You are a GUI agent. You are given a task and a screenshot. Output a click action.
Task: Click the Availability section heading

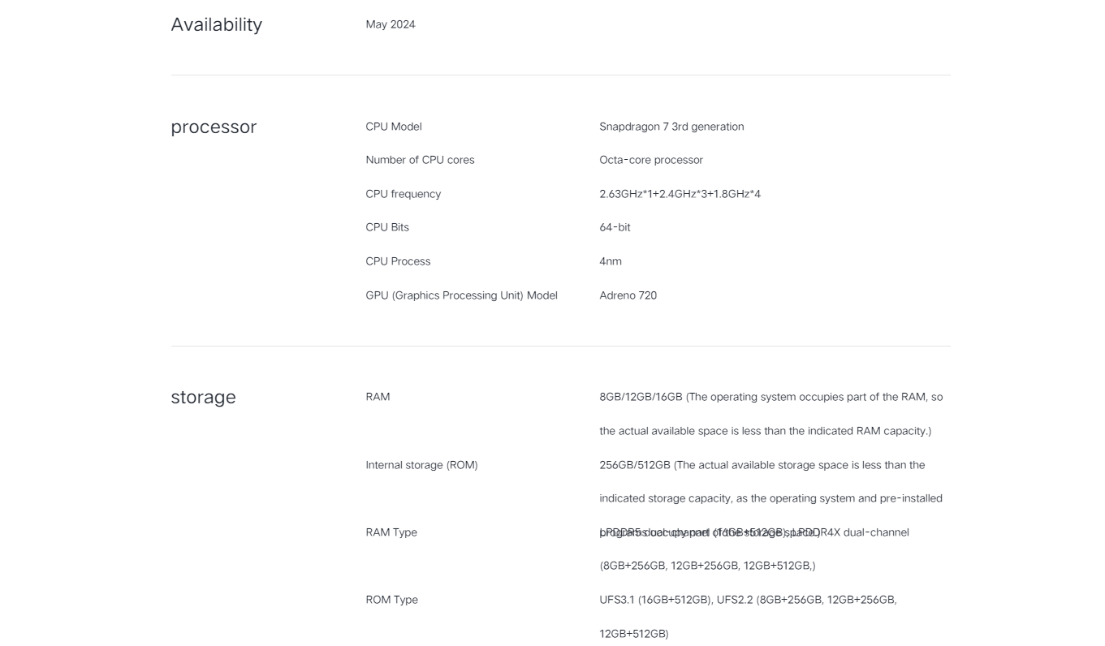tap(216, 25)
